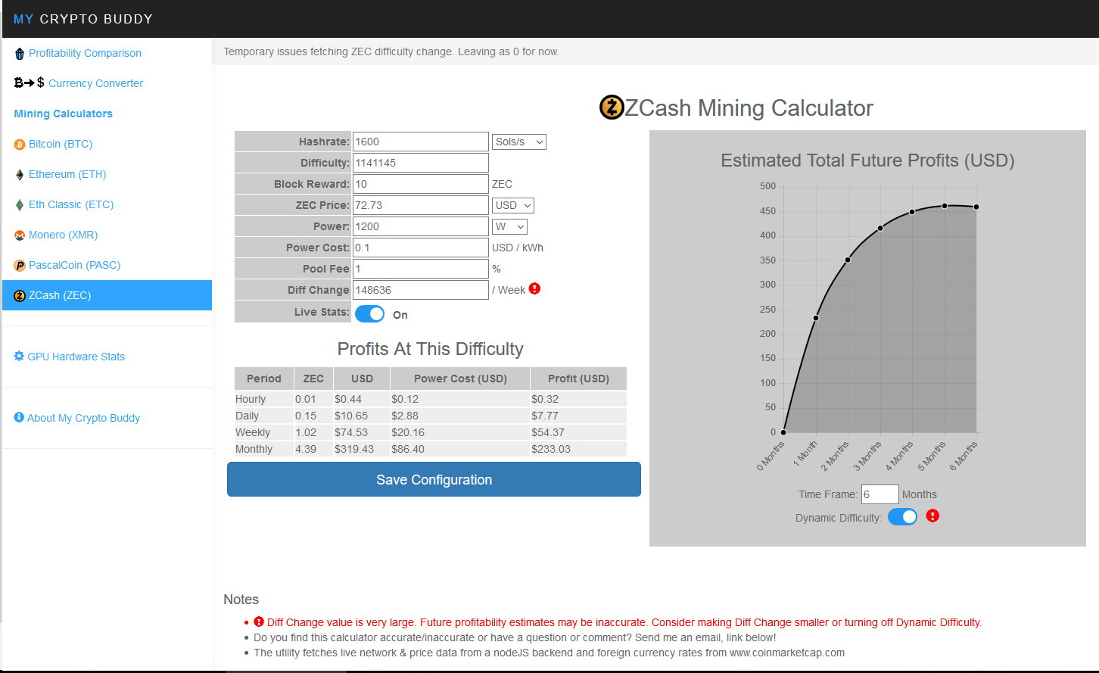This screenshot has width=1099, height=673.
Task: Click the Block Reward input field
Action: point(421,184)
